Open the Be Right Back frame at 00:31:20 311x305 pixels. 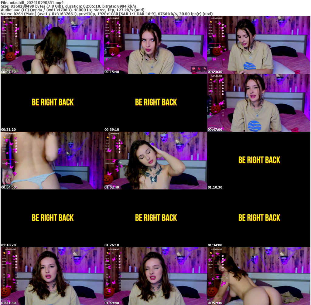(52, 103)
